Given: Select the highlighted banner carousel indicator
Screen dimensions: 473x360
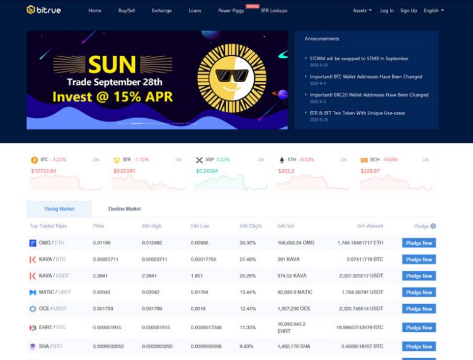Looking at the screenshot, I should pos(137,123).
